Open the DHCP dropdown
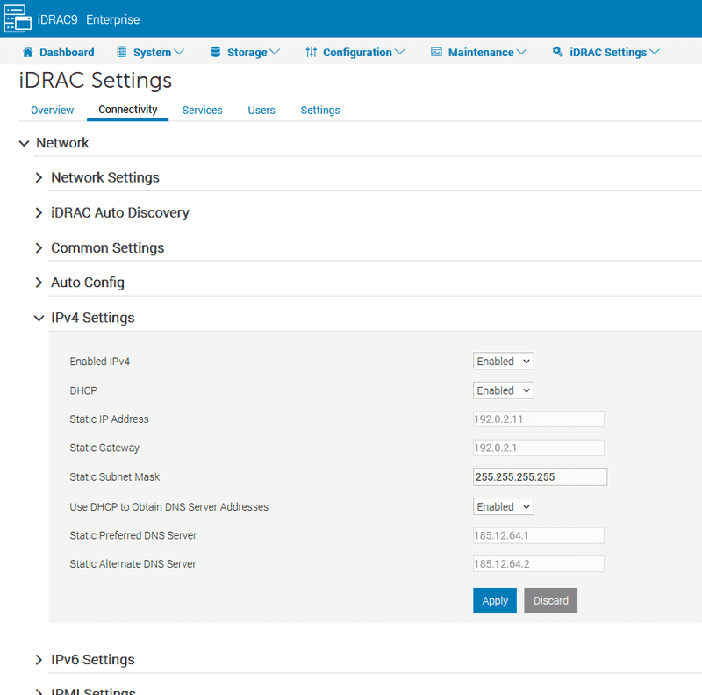The width and height of the screenshot is (702, 695). [503, 390]
